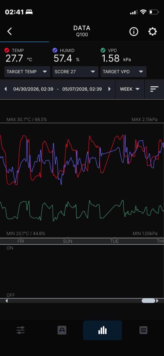The width and height of the screenshot is (164, 356).
Task: Open settings gear icon
Action: click(x=153, y=32)
